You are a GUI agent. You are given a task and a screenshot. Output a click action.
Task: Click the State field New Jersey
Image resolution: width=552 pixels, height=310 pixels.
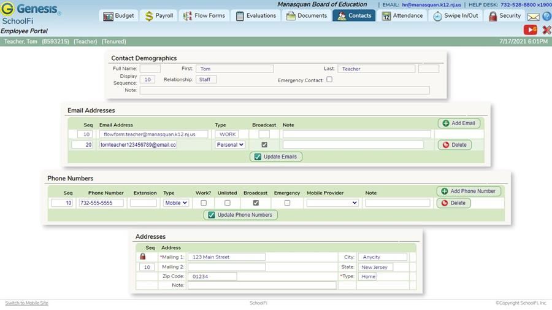tap(375, 267)
